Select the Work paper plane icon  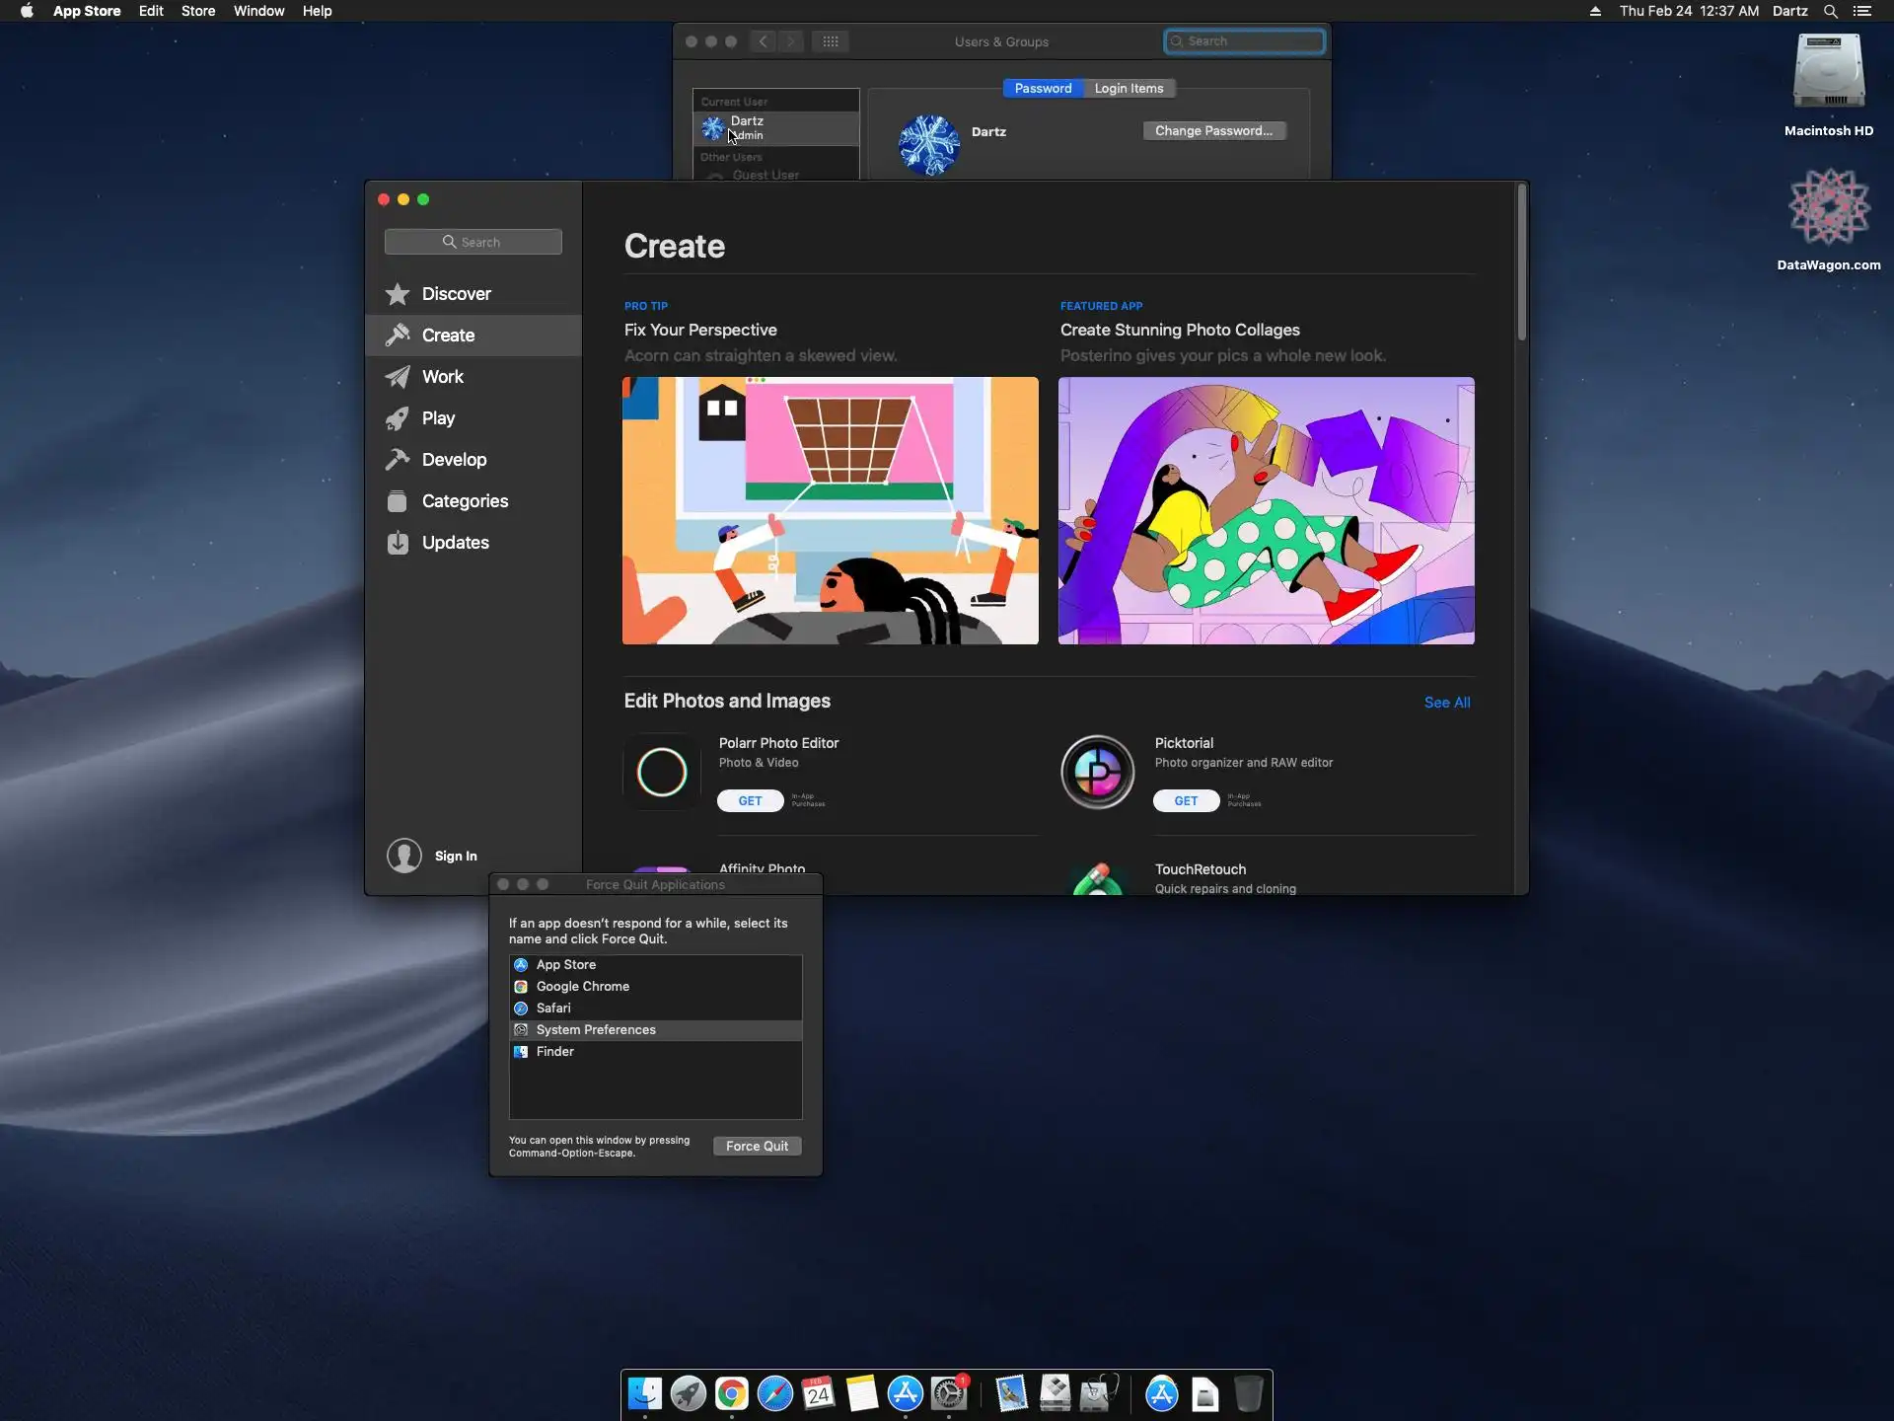(x=398, y=377)
